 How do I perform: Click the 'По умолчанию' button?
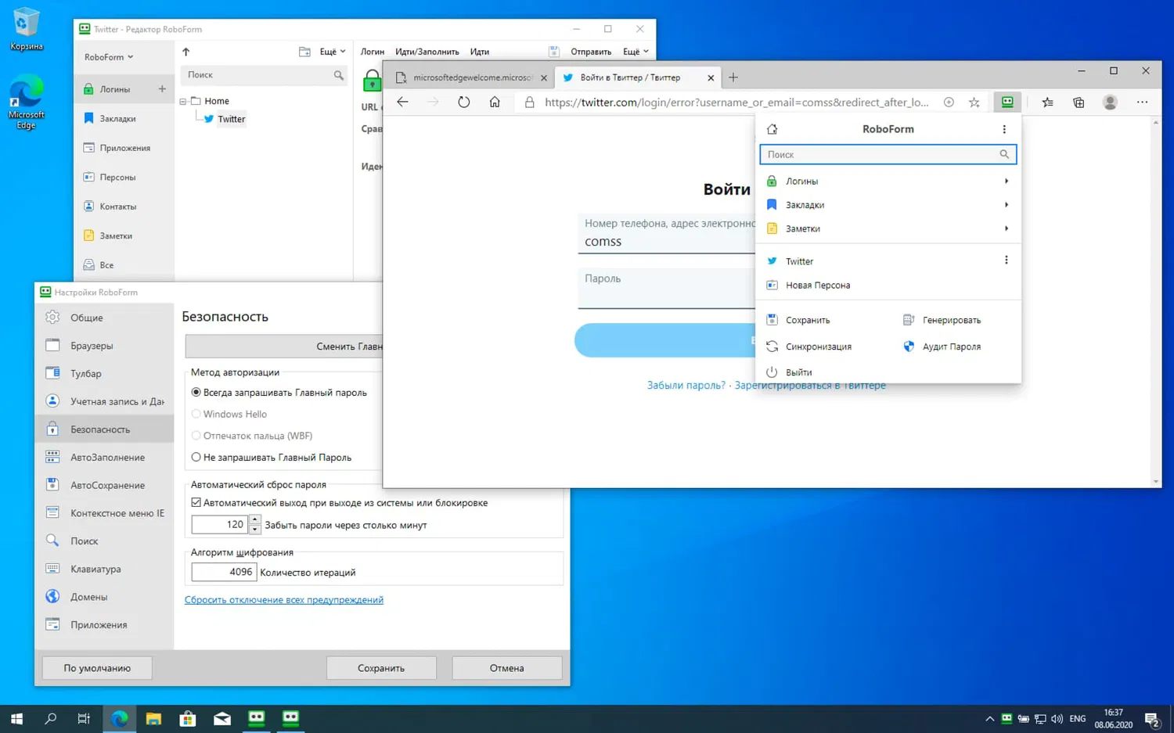[97, 668]
